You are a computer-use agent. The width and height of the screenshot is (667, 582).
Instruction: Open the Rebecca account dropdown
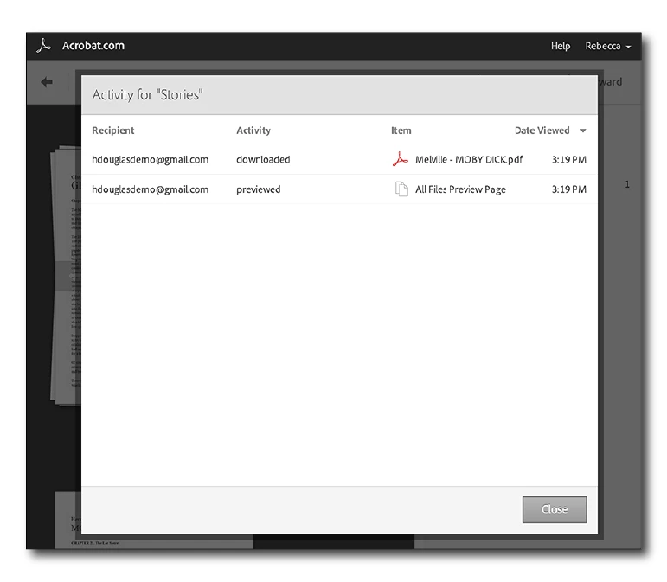(607, 46)
